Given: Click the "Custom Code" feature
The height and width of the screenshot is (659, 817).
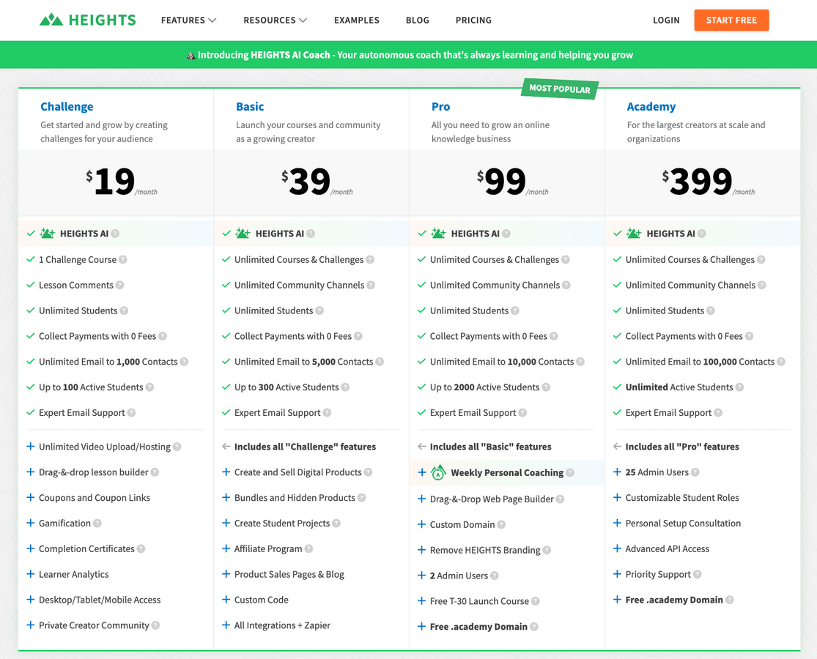Looking at the screenshot, I should (x=262, y=600).
